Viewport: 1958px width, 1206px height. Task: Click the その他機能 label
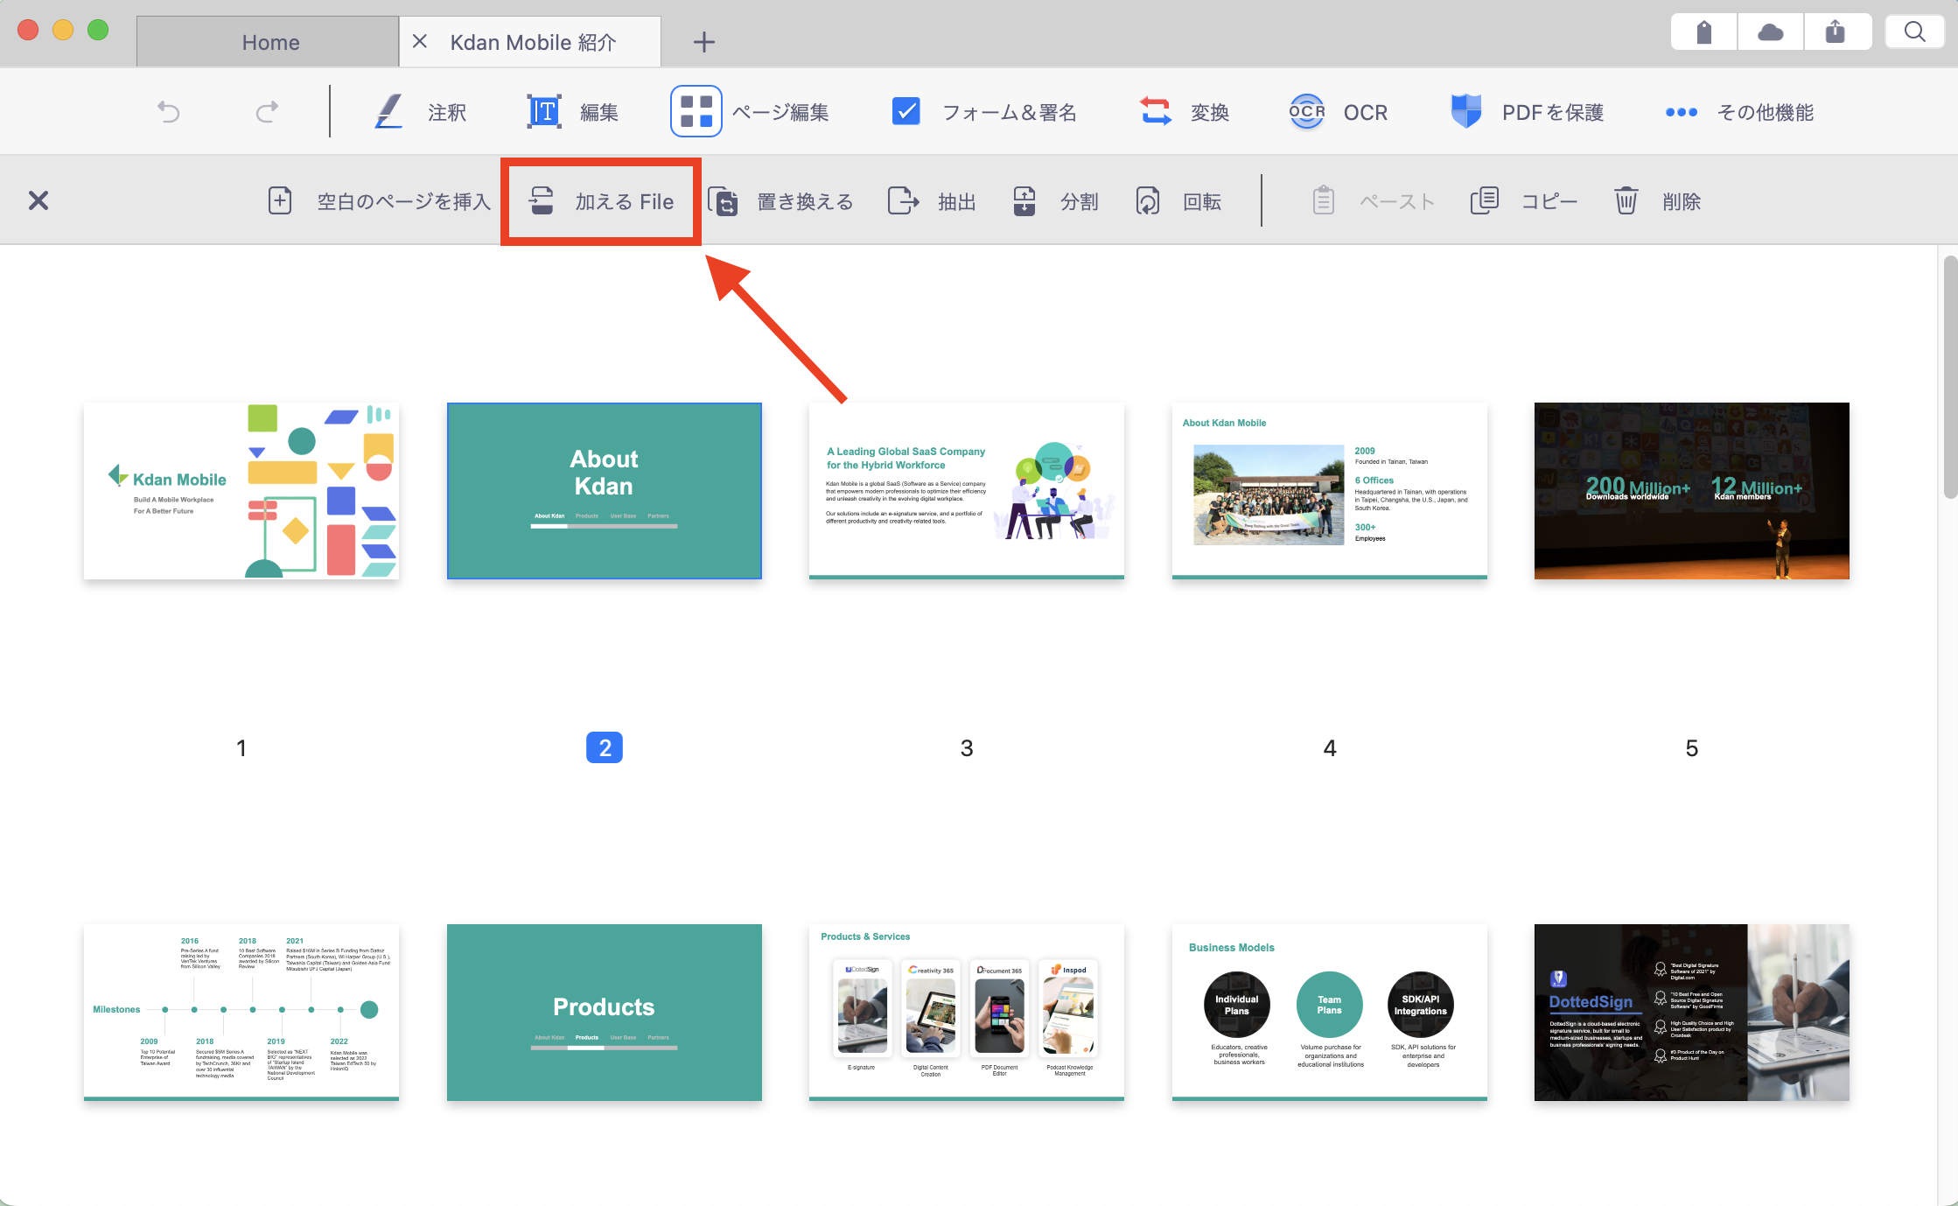(1766, 112)
